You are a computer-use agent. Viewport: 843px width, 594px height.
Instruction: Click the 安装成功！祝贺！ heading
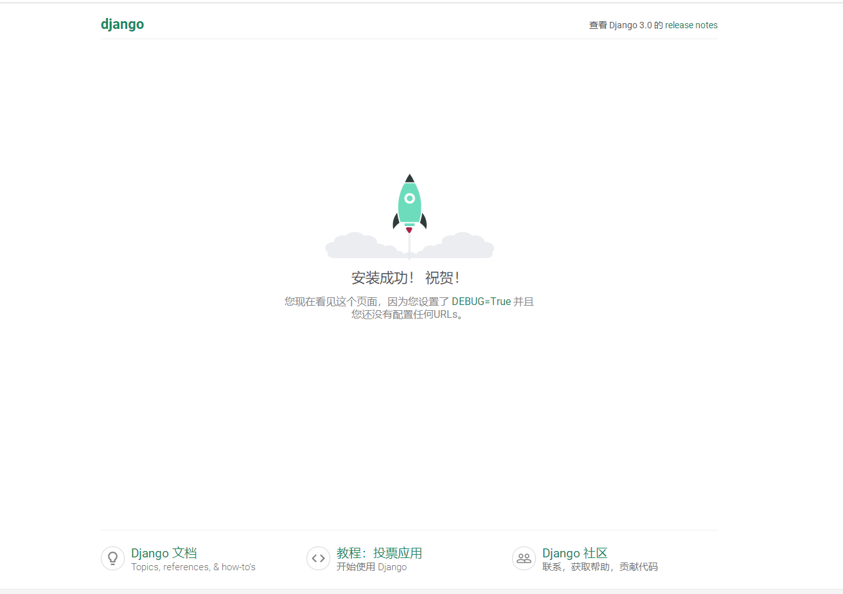[405, 277]
